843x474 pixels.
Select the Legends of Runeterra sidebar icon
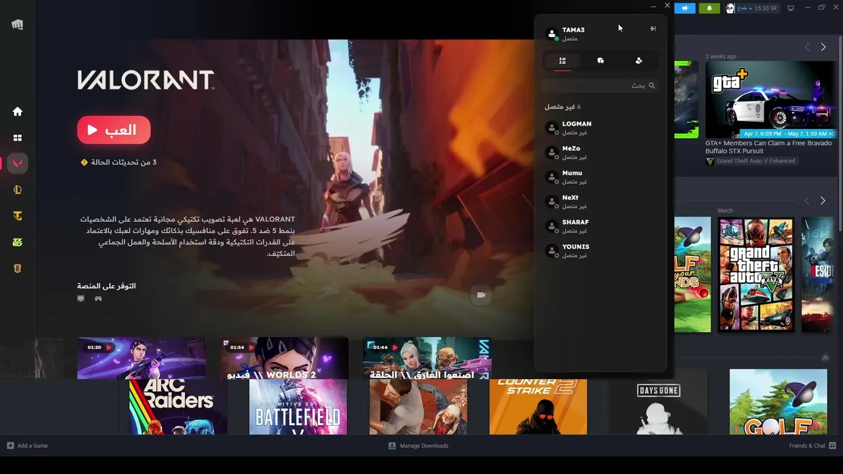(x=18, y=268)
